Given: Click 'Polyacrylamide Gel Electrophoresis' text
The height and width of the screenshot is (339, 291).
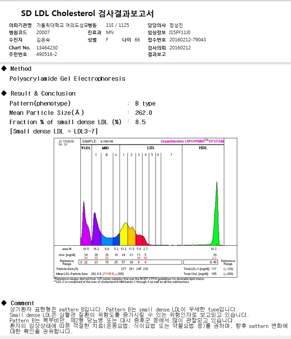Looking at the screenshot, I should pos(67,79).
